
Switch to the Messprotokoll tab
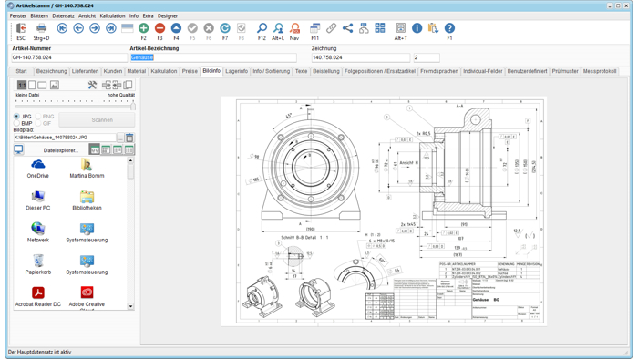[x=600, y=71]
